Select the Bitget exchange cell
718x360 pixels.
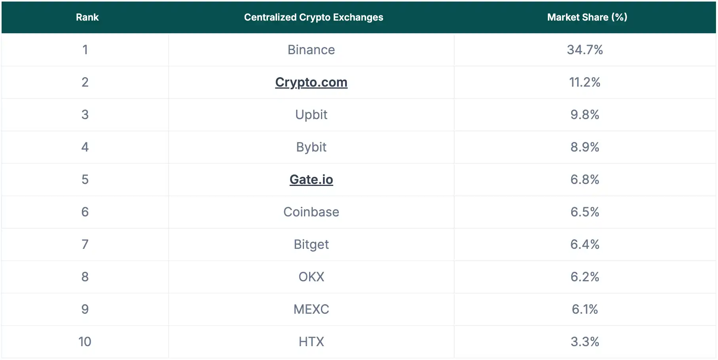pyautogui.click(x=311, y=244)
